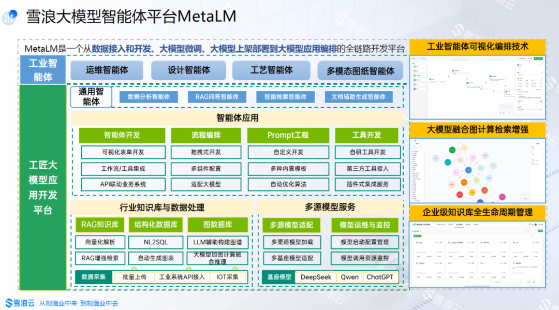Viewport: 559px width, 310px height.
Task: Click the 通用智能体 label box
Action: point(91,97)
